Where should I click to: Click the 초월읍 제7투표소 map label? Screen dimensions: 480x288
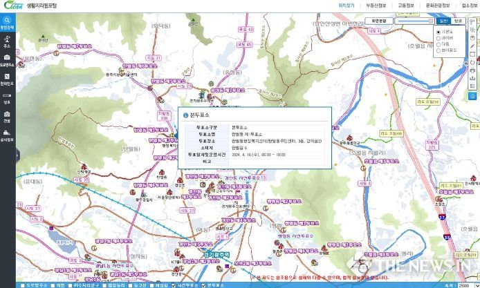pos(456,192)
